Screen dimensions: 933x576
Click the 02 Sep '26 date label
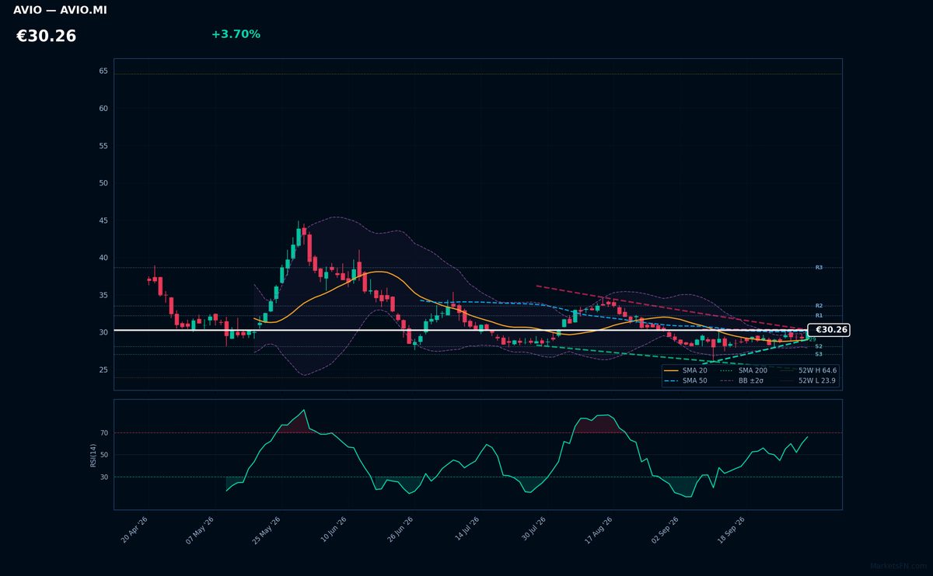(665, 530)
